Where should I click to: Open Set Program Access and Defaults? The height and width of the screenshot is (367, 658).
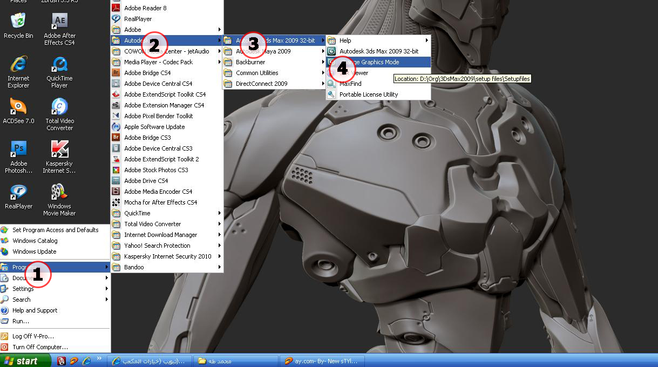55,230
